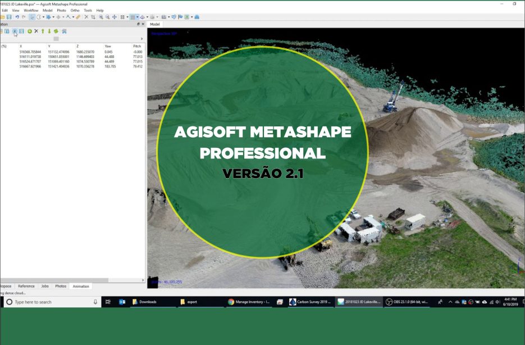Screen dimensions: 525x345
Task: Select the cell 516568.705844
Action: (30, 52)
